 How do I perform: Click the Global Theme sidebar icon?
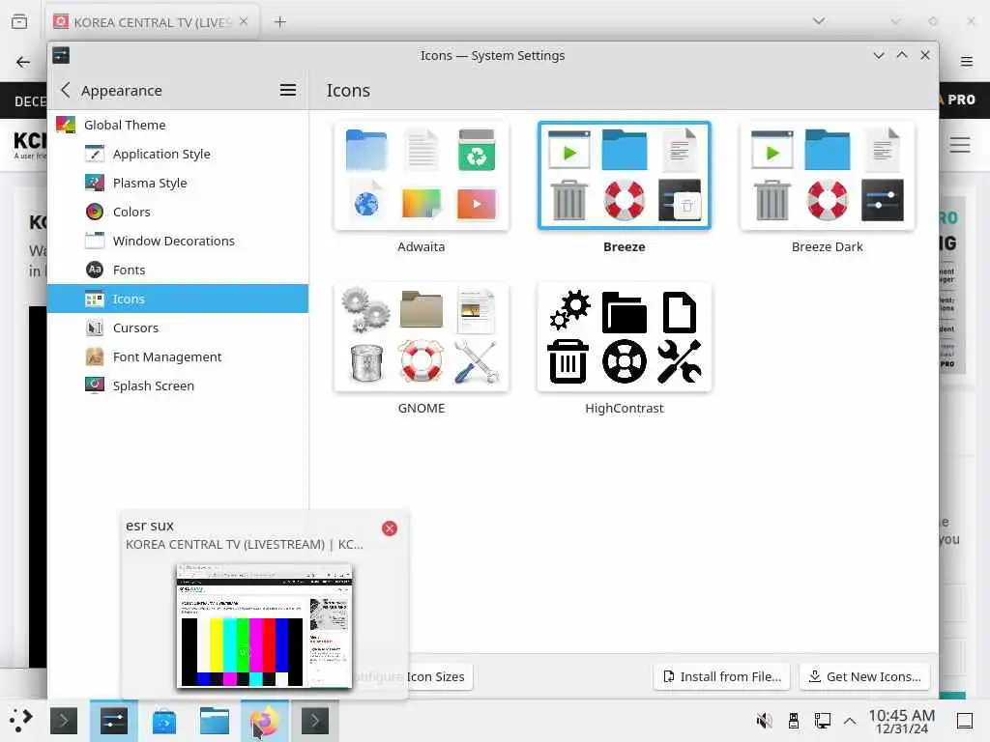[66, 125]
